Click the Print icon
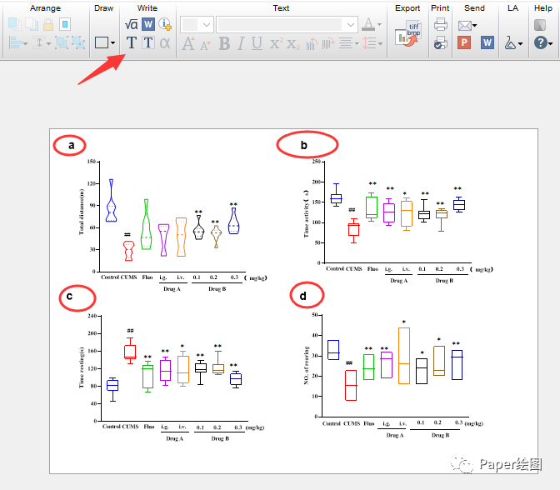Screen dimensions: 560x490 pos(440,24)
